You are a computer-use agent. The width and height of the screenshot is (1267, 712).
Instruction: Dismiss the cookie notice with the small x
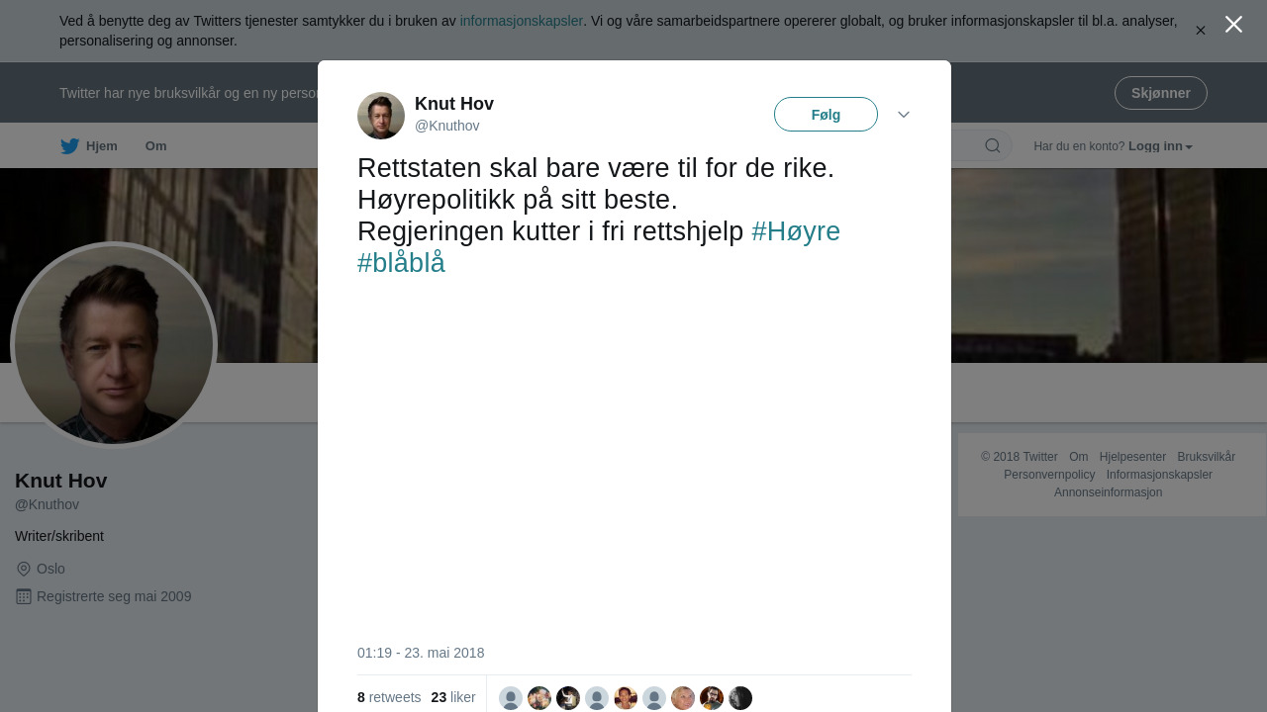pyautogui.click(x=1201, y=31)
